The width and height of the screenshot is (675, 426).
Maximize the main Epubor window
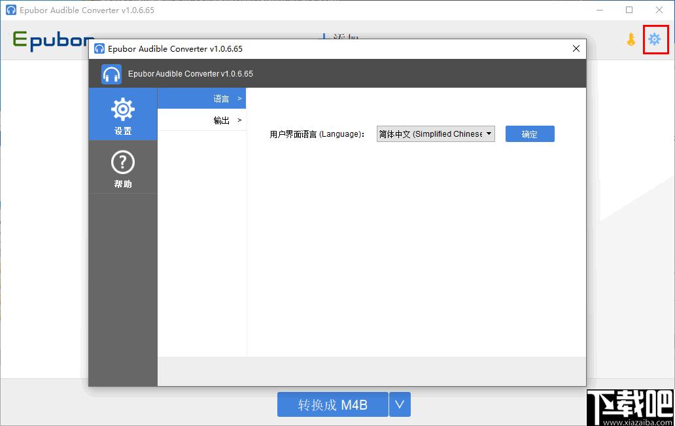point(629,10)
